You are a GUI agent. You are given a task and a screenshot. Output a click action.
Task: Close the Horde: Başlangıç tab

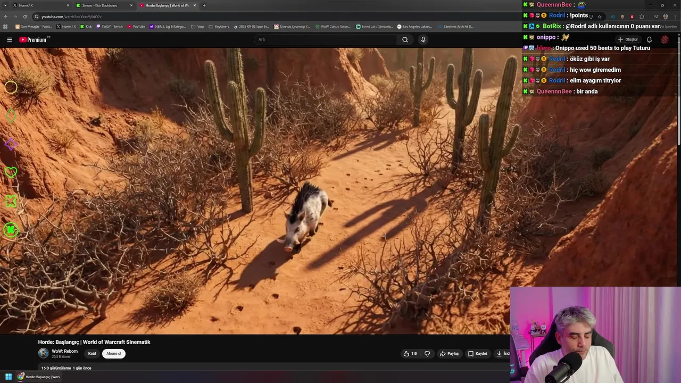coord(195,5)
